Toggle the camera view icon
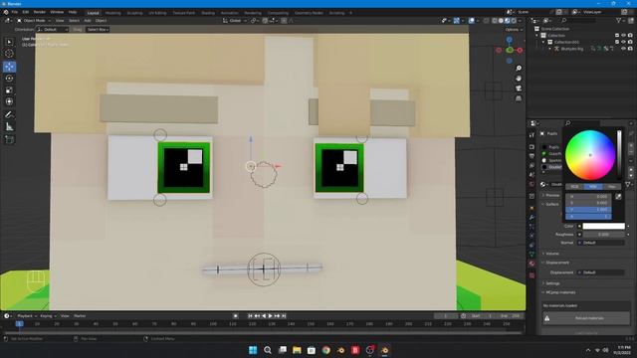637x358 pixels. pos(519,89)
